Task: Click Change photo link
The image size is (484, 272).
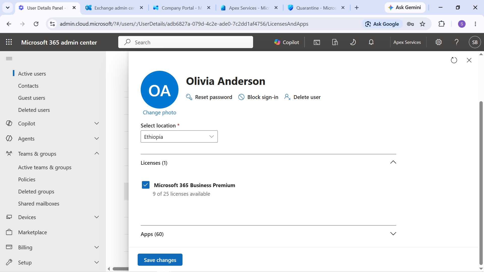Action: (x=160, y=112)
